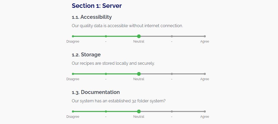Screen dimensions: 278x124
Task: Select Storage stop between Neutral and Agree
Action: pos(172,74)
